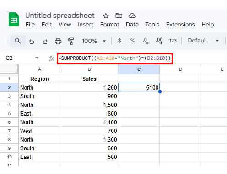Move spreadsheet using the folder icon
Viewport: 227px width, 174px height.
119,16
